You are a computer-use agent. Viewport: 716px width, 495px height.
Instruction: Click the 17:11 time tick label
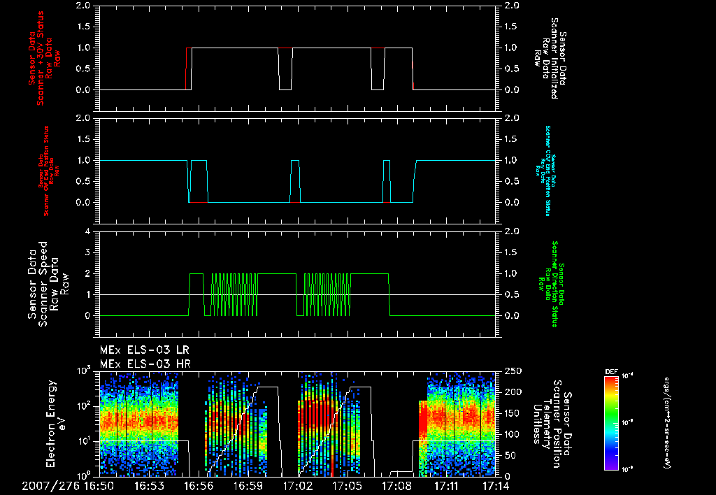(446, 486)
